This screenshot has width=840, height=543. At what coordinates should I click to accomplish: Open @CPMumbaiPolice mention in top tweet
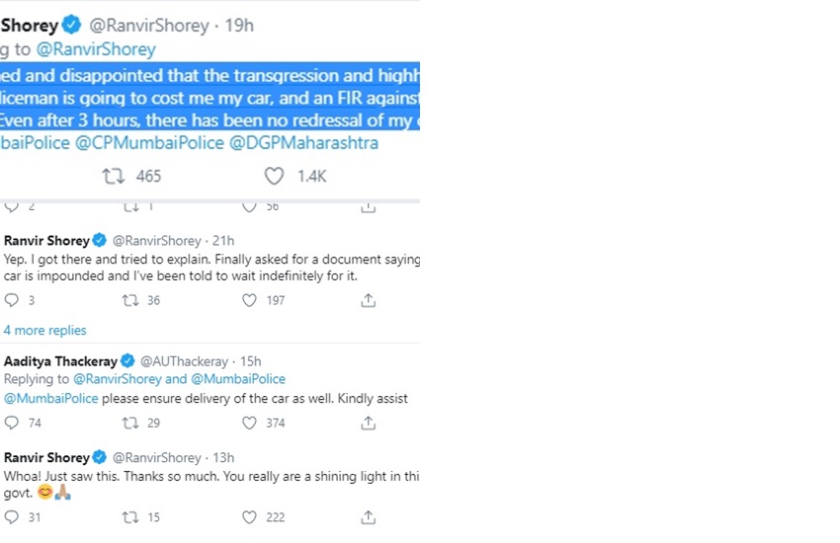[149, 143]
